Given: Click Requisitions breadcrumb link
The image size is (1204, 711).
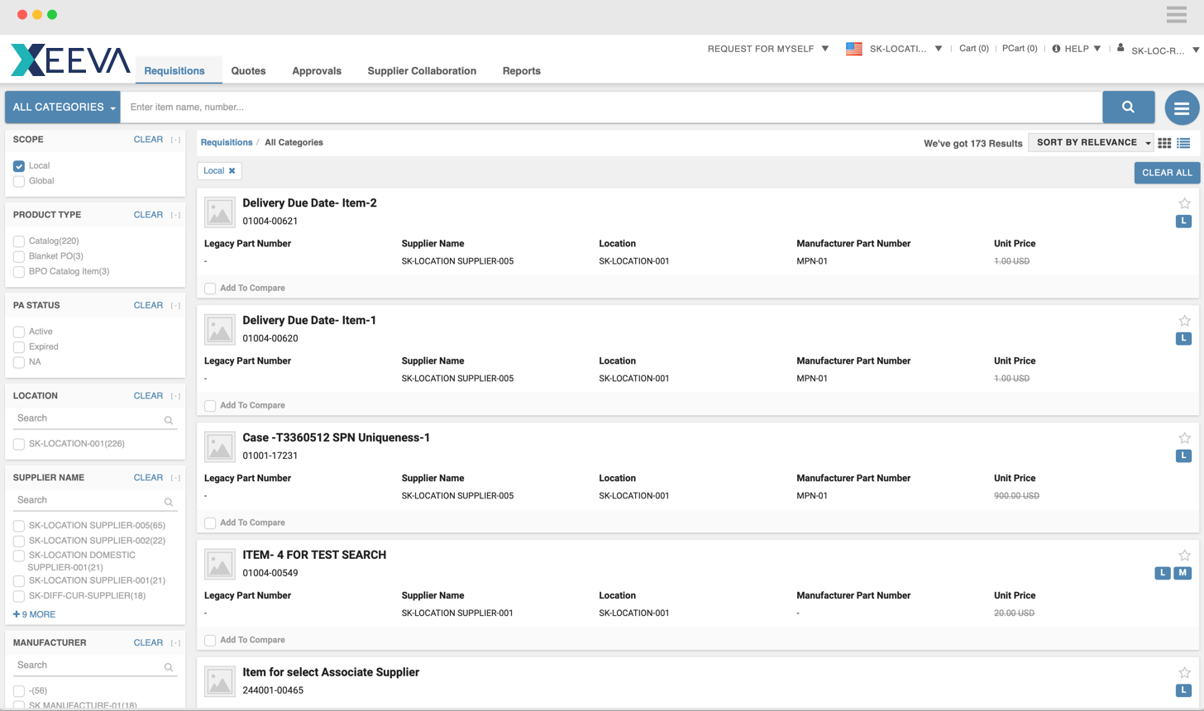Looking at the screenshot, I should [x=227, y=142].
